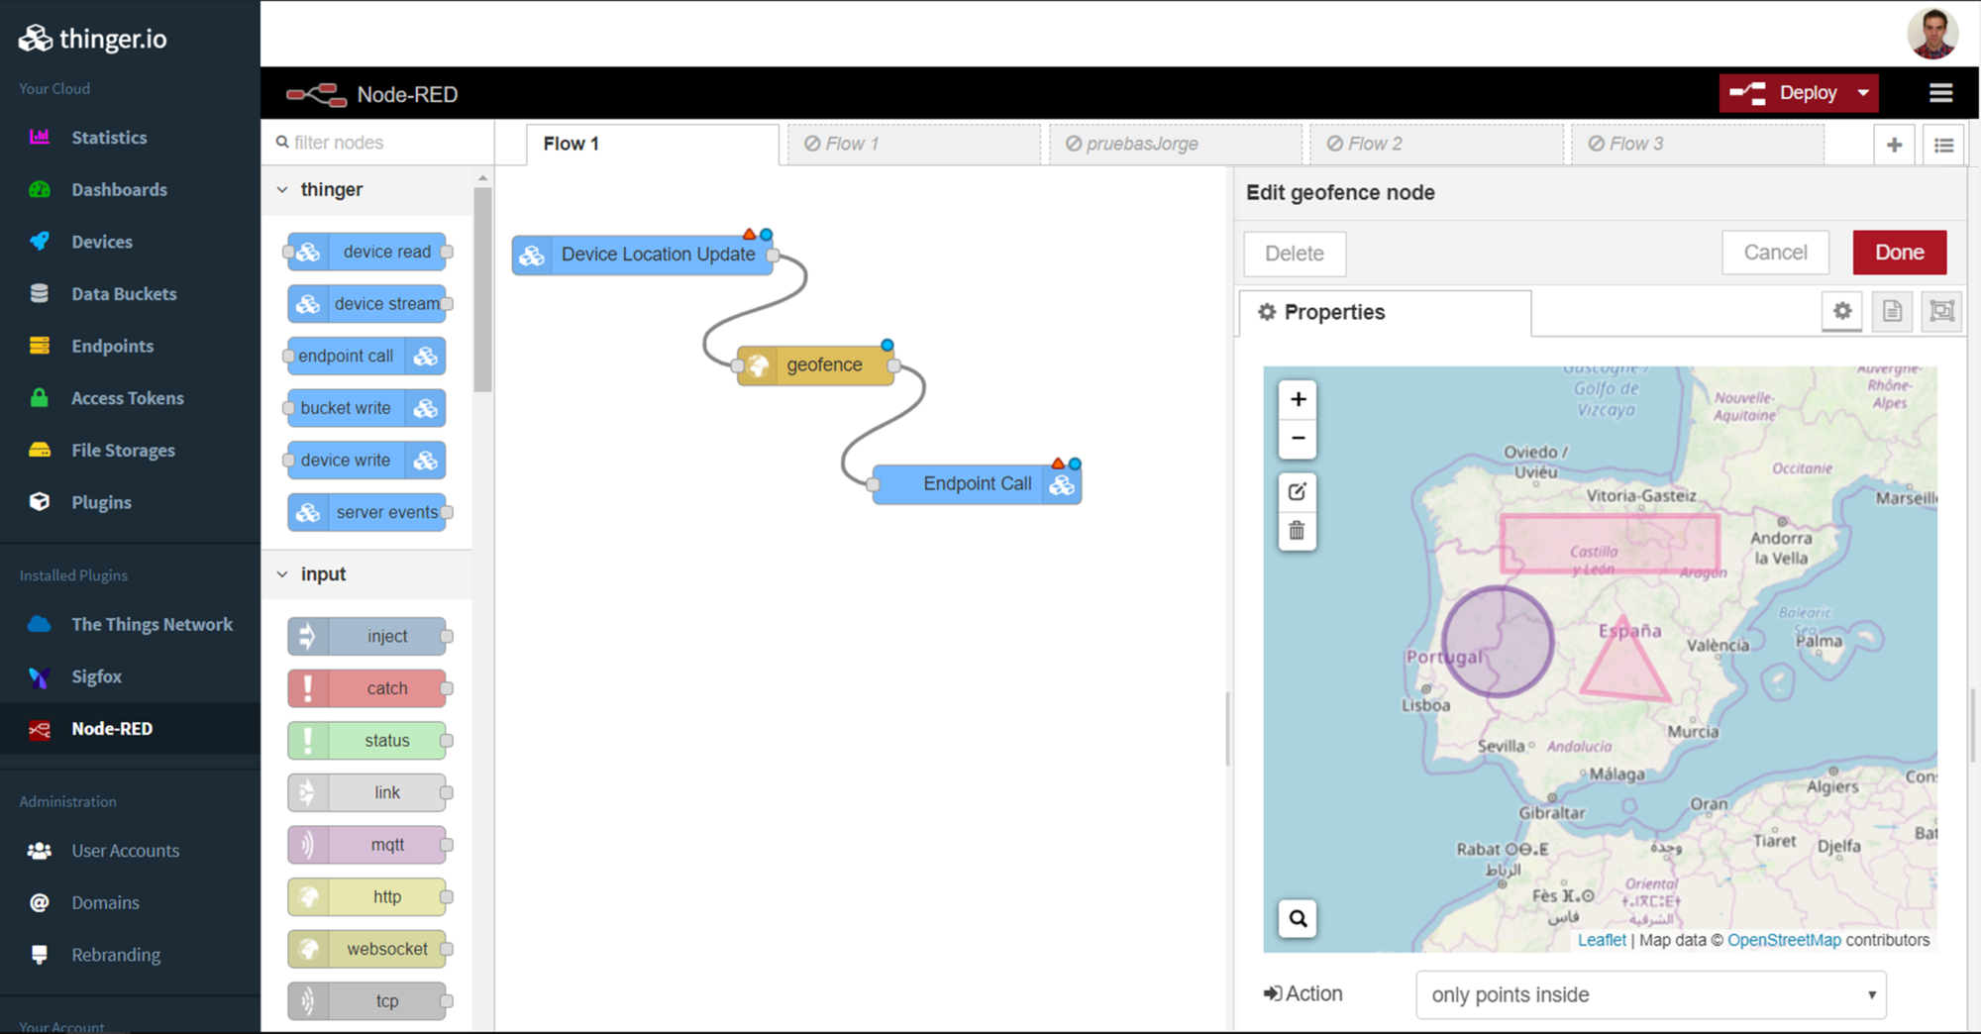Click the edit layers map tool

(x=1297, y=492)
